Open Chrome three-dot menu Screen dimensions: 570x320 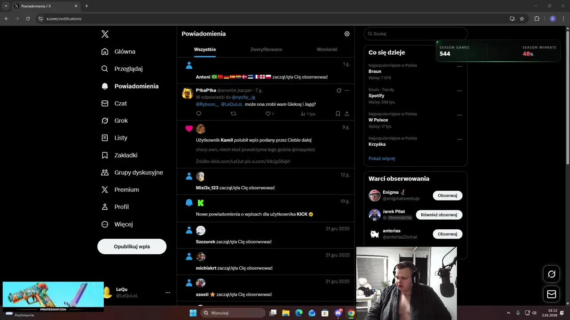click(563, 19)
